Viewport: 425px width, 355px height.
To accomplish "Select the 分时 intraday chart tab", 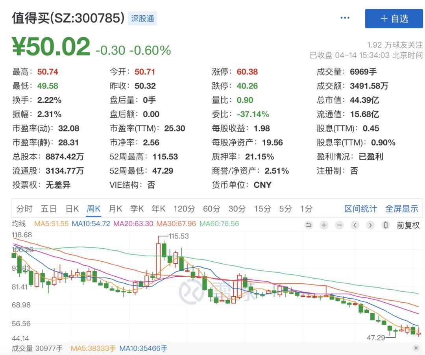I will (25, 209).
